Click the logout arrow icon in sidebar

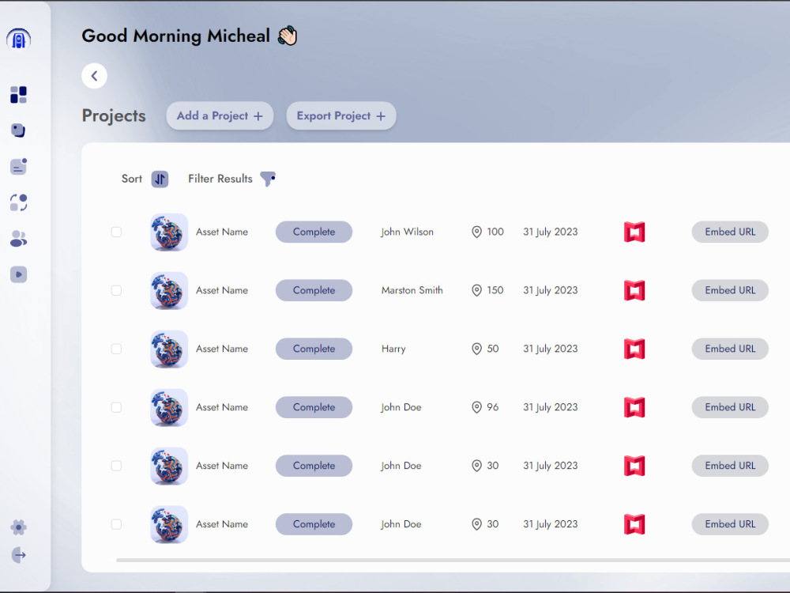19,555
